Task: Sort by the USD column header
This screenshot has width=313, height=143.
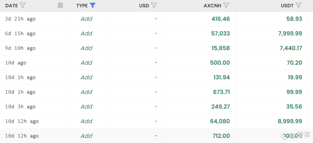Action: pos(144,5)
